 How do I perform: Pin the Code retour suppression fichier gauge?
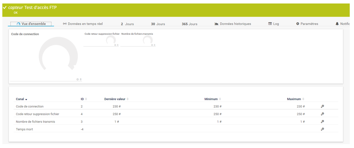click(118, 45)
